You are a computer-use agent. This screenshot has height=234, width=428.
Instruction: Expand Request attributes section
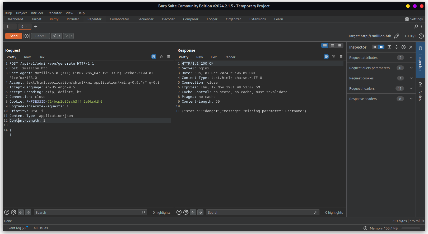381,58
